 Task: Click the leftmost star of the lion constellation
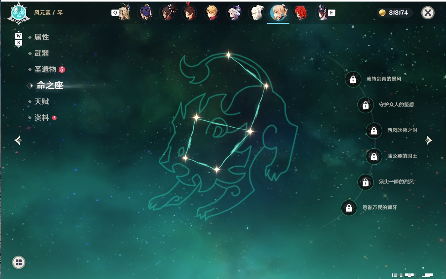(185, 158)
